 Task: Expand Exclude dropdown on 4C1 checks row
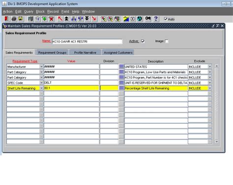pyautogui.click(x=209, y=78)
